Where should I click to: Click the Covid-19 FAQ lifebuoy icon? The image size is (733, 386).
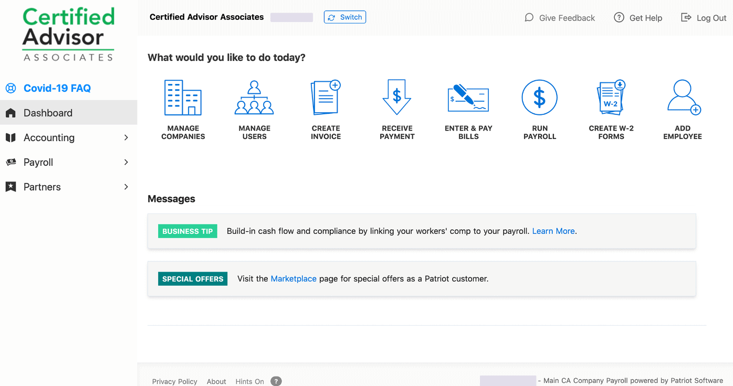coord(11,88)
